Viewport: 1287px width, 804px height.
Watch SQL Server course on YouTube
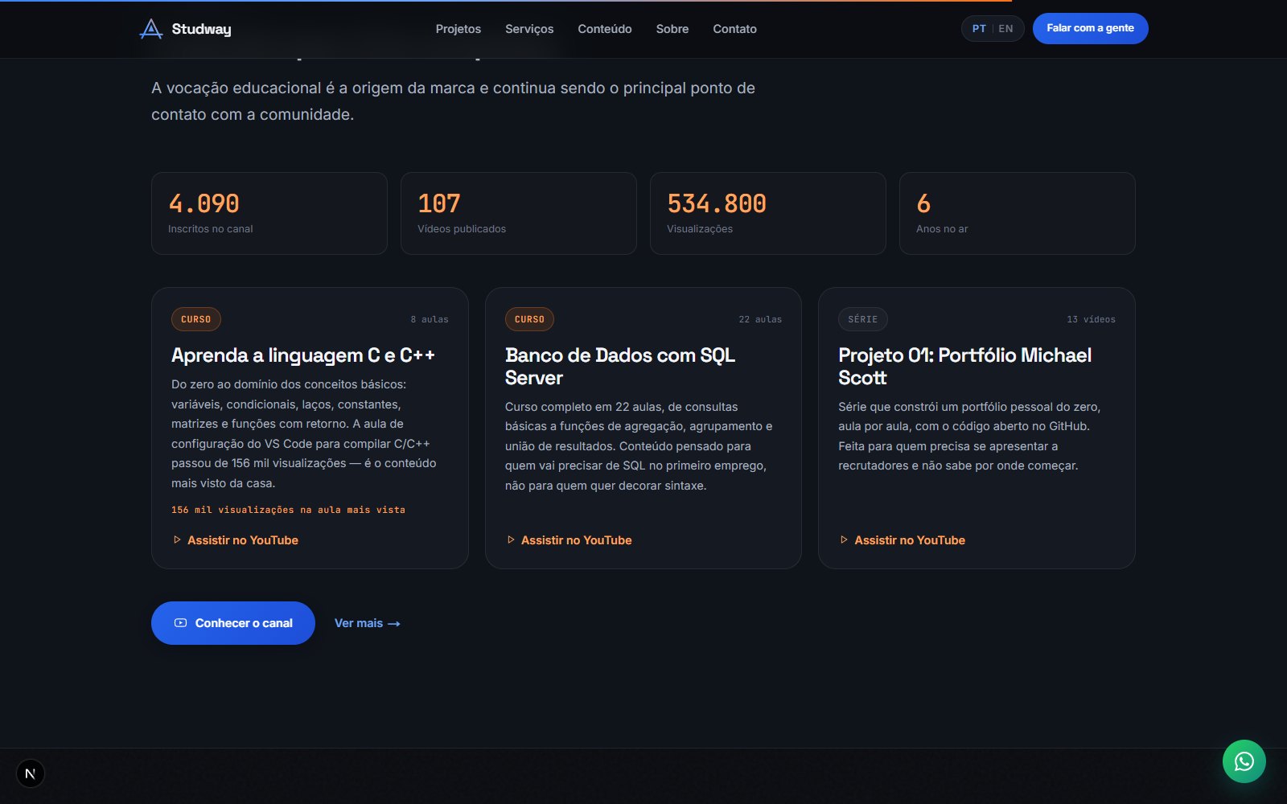569,540
